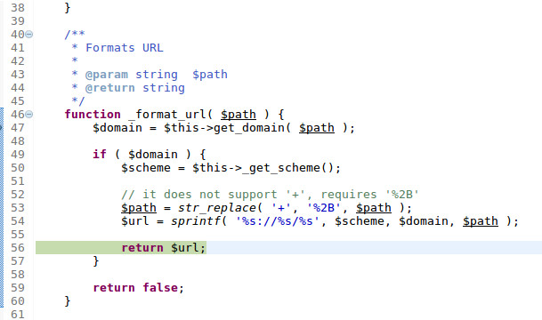Screen dimensions: 542x320
Task: Click line number 59 in the gutter
Action: (18, 287)
